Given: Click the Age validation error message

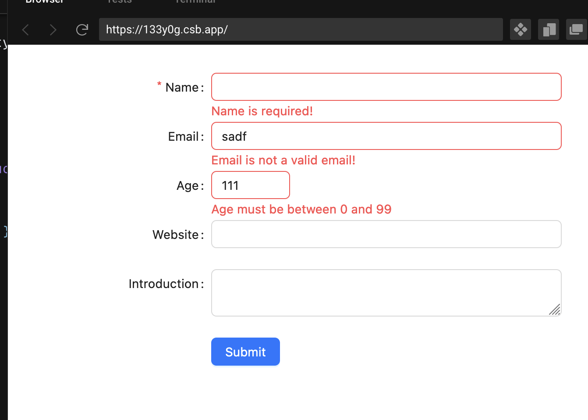Looking at the screenshot, I should pos(301,209).
